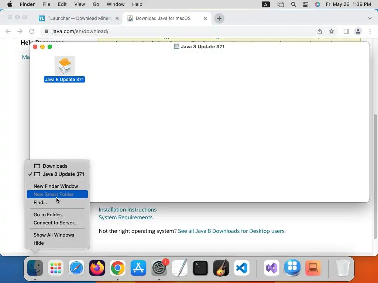Click the Siri icon in menu bar
The image size is (378, 283).
click(317, 4)
